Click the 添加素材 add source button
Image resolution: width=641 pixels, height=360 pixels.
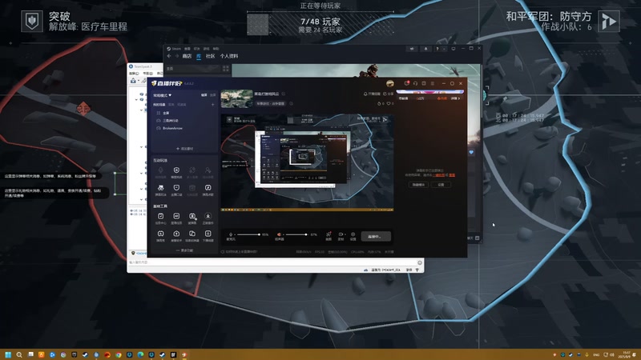tap(185, 149)
